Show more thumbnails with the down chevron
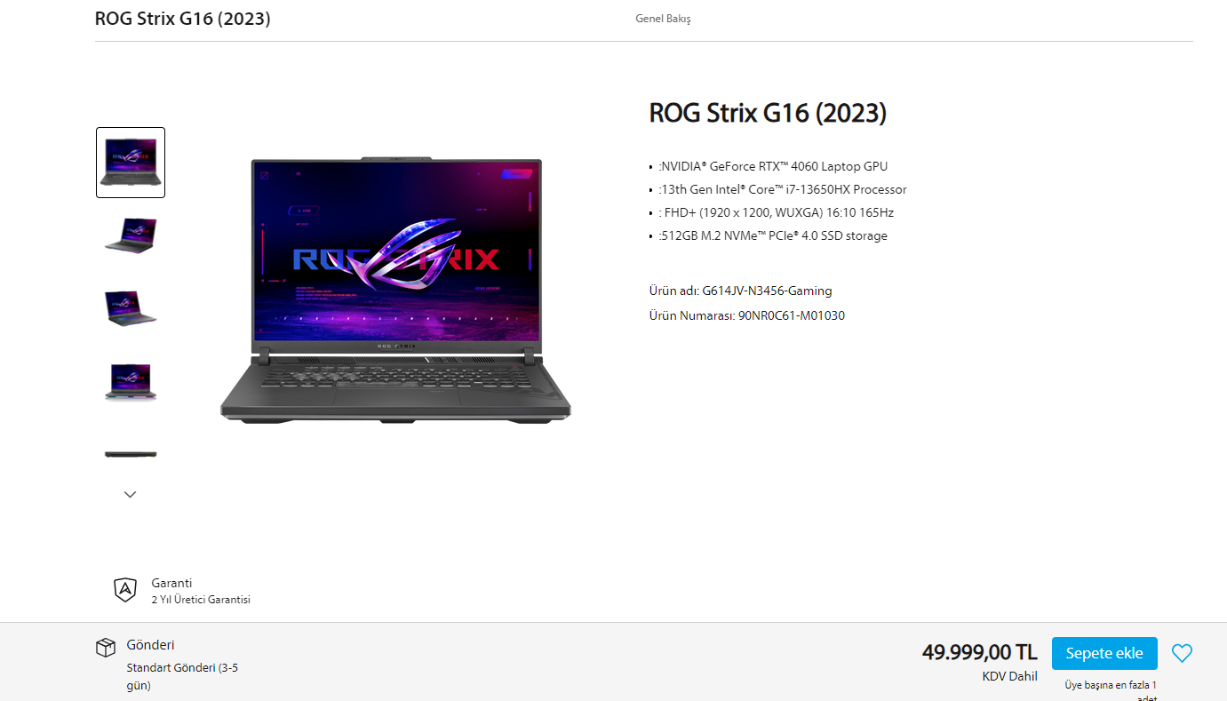This screenshot has height=701, width=1227. [131, 494]
